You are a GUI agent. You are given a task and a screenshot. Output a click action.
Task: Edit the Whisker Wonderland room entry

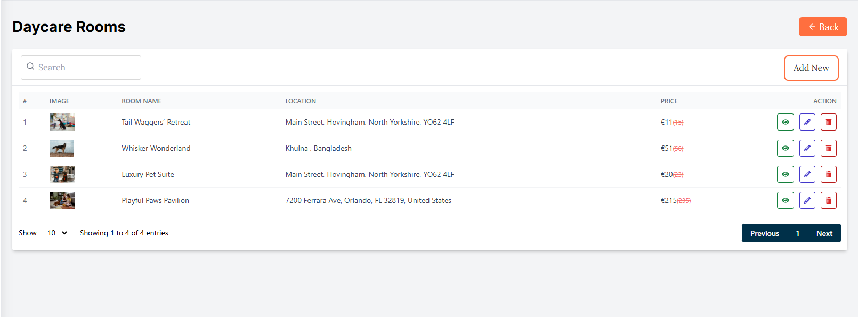coord(807,148)
